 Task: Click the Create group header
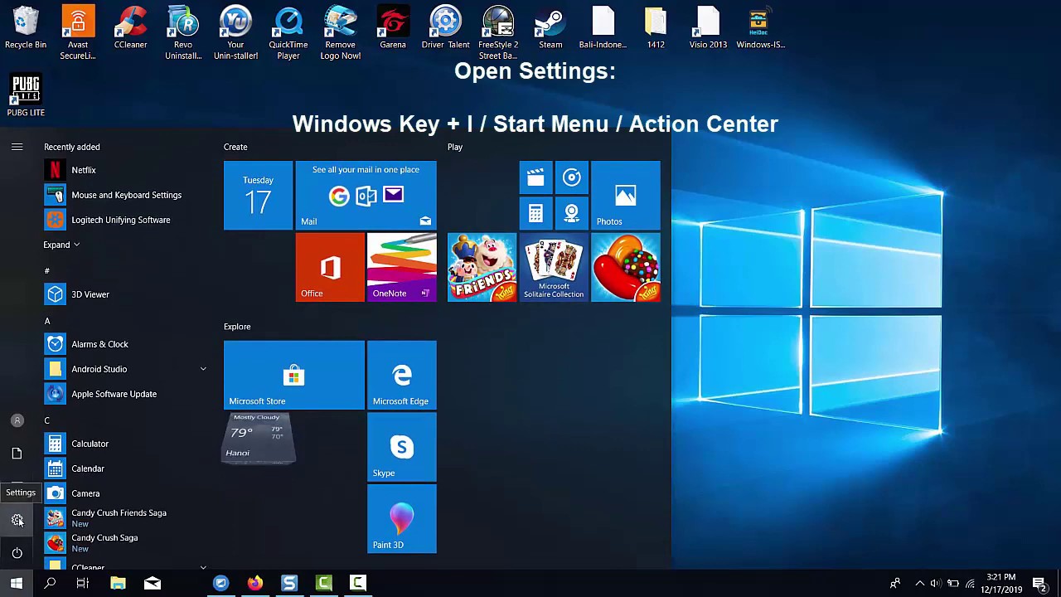pos(235,147)
